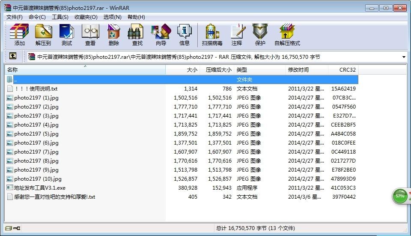Screen dimensions: 411x236
Task: Launch the Wizard (向导) toolbar icon
Action: pyautogui.click(x=161, y=34)
